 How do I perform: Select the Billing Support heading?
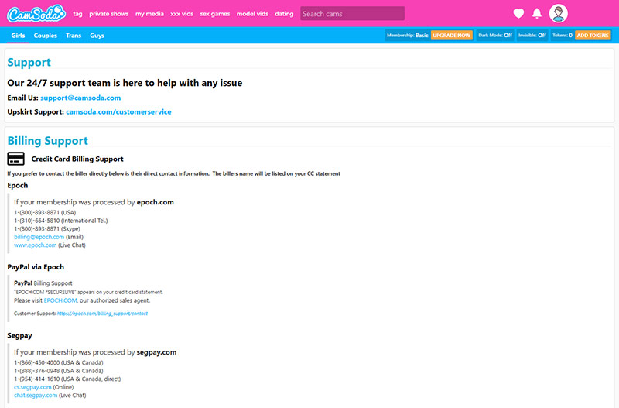tap(48, 141)
